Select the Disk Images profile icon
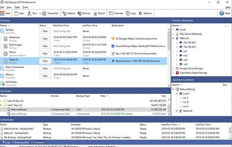This screenshot has width=232, height=147. (x=6, y=46)
